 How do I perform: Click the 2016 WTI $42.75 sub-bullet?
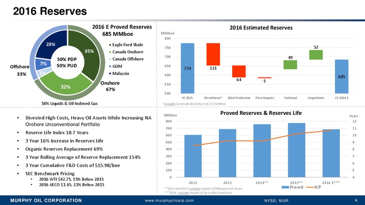click(71, 179)
